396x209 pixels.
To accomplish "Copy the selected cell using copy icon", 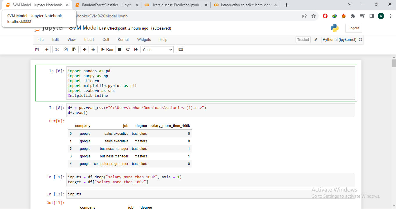I will pyautogui.click(x=65, y=49).
